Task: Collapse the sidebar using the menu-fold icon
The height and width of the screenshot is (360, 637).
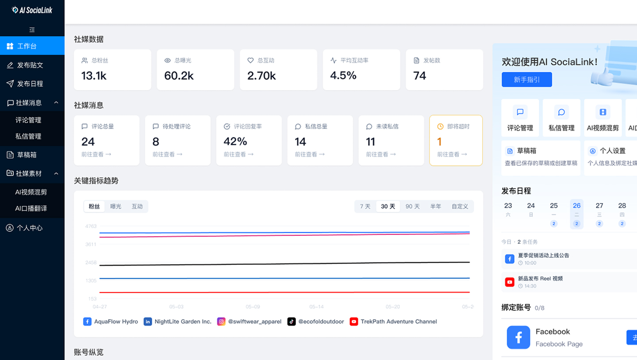Action: (x=32, y=30)
